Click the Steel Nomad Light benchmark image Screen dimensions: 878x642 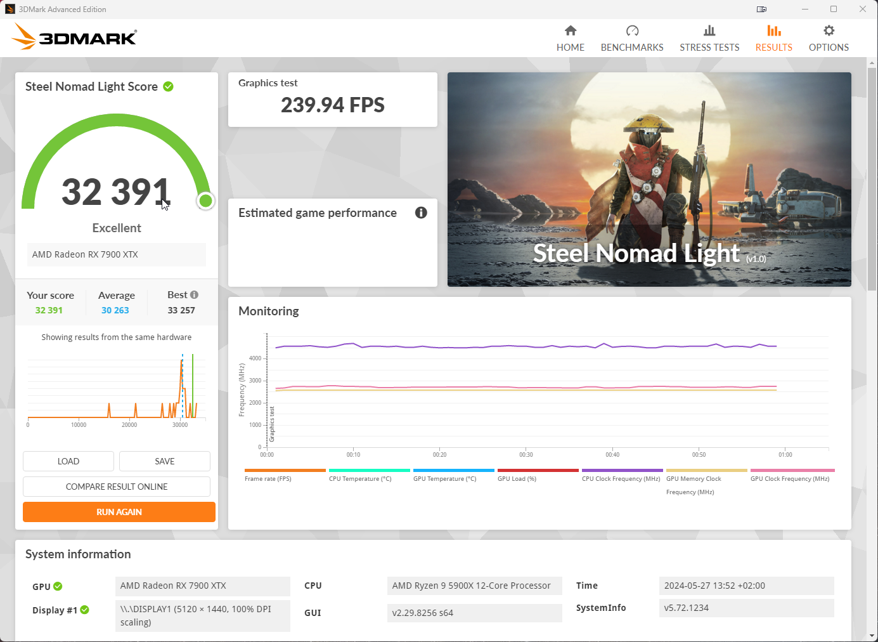point(649,180)
